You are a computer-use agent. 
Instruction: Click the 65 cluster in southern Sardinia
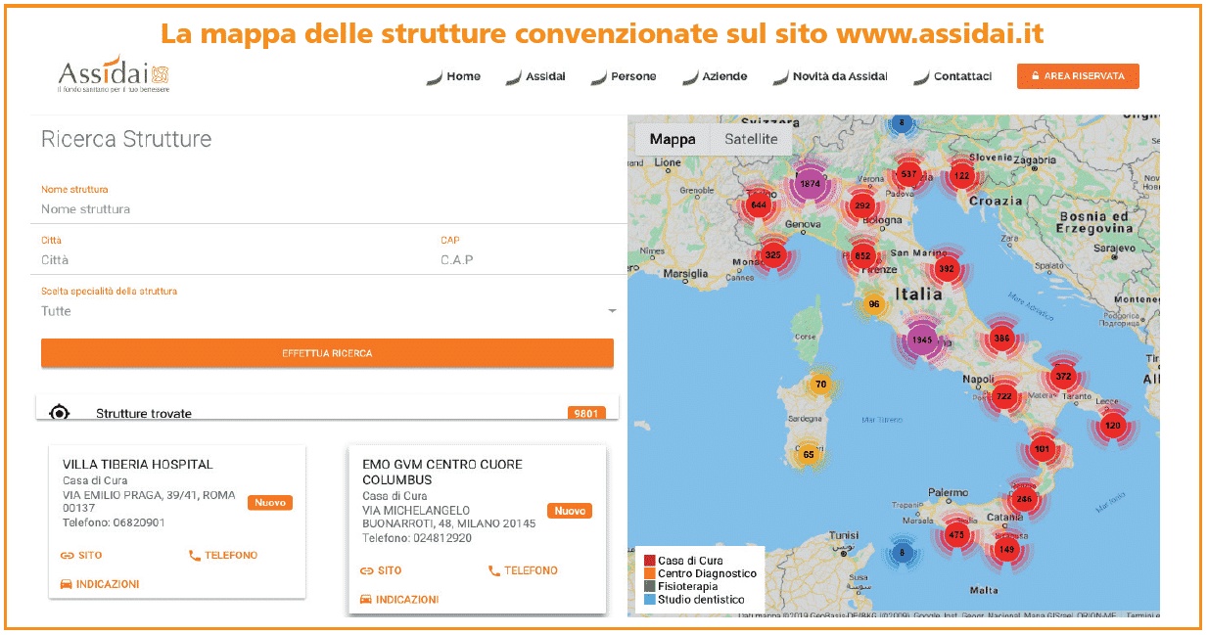click(809, 454)
